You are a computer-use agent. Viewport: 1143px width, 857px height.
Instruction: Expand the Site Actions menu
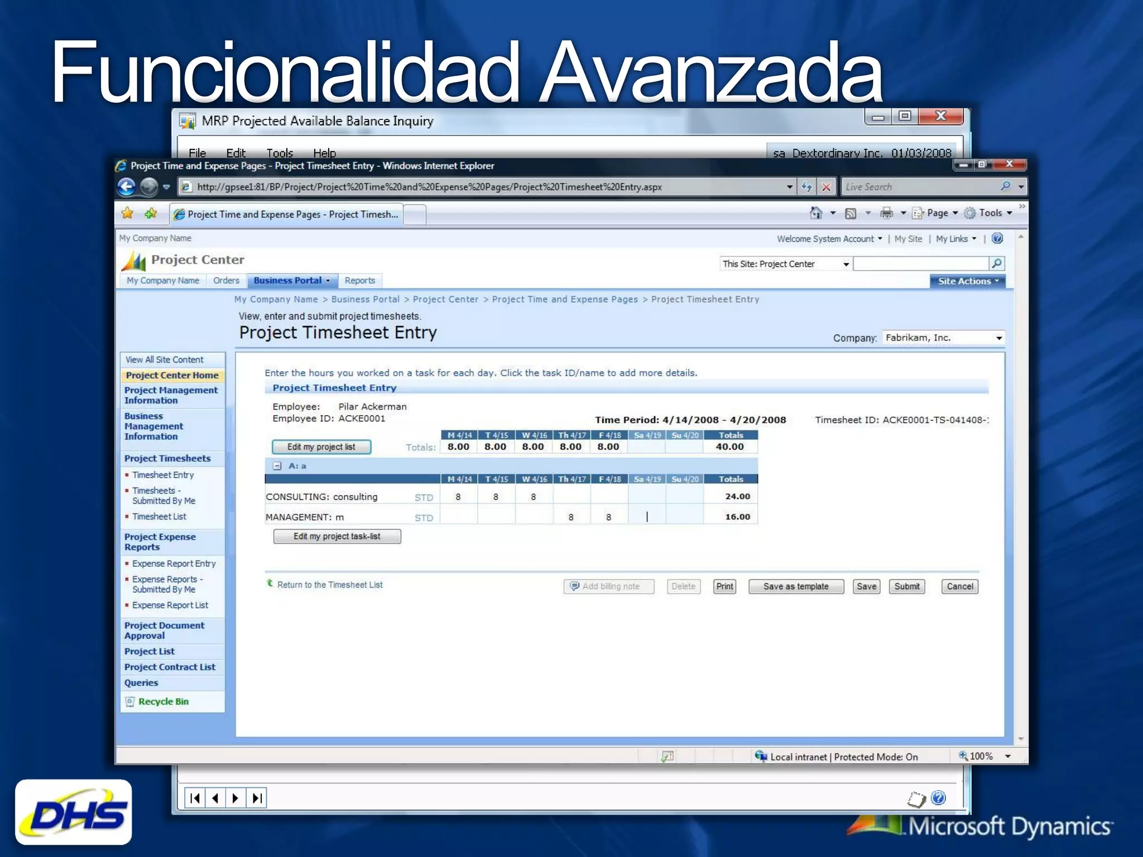968,281
